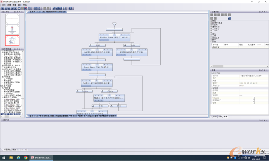
Task: Open the 文件 menu
Action: pyautogui.click(x=4, y=5)
